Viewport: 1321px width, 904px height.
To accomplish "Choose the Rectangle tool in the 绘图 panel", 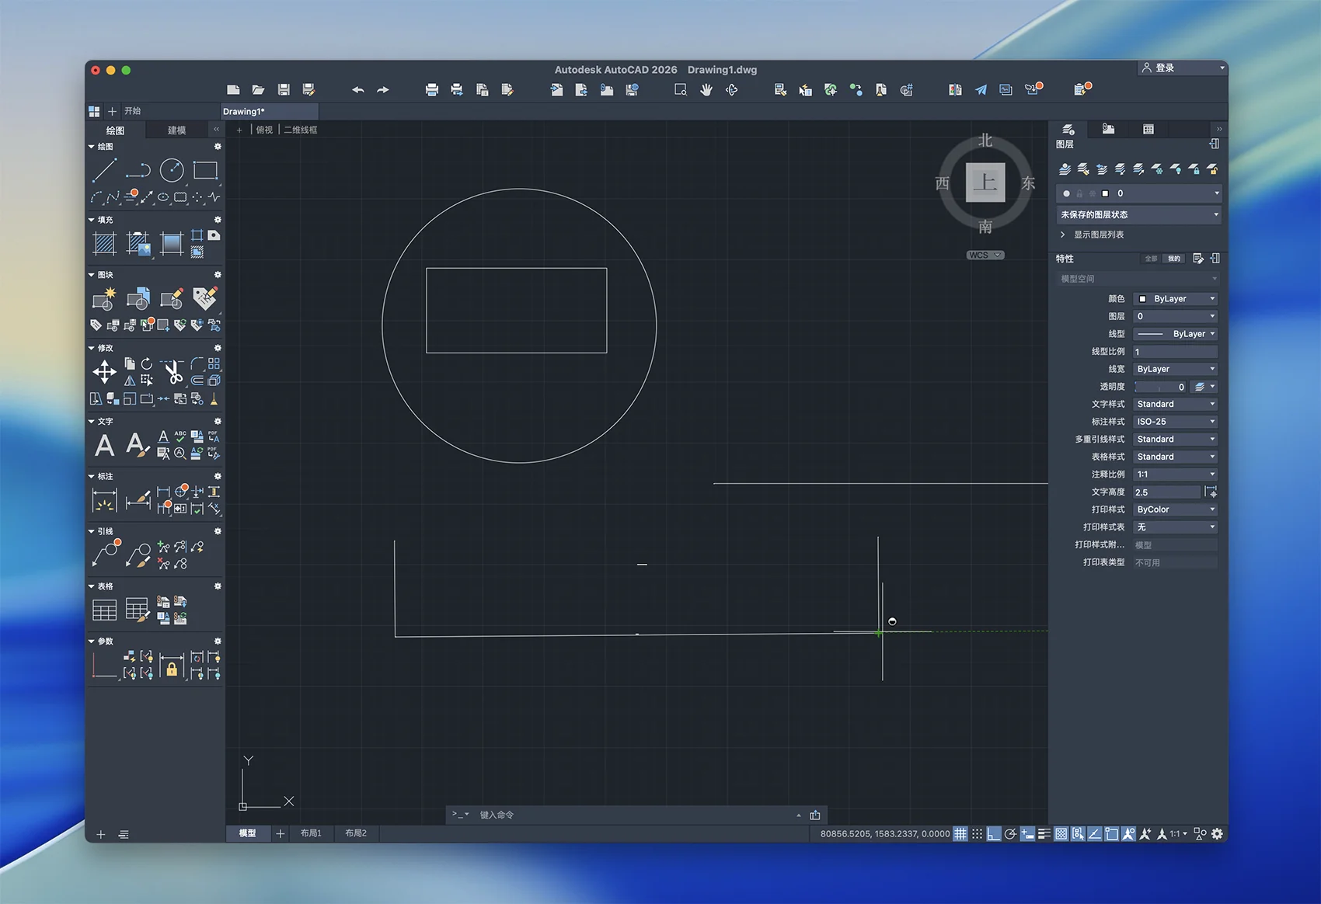I will [x=205, y=170].
